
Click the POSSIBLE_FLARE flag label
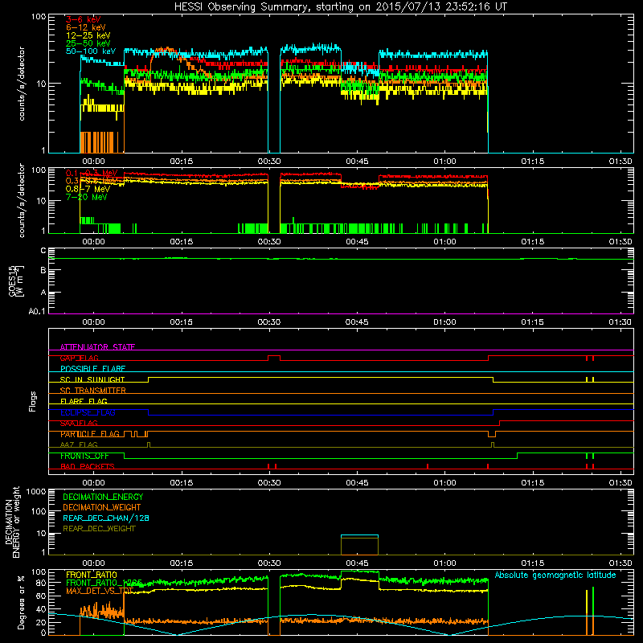tap(92, 369)
